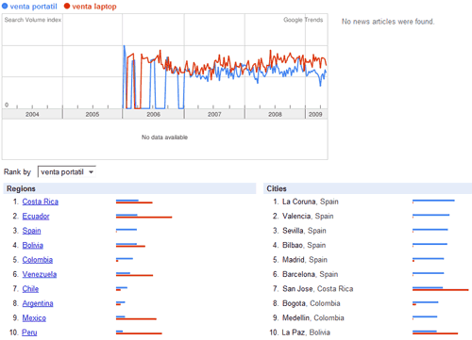Open the Ecuador region link
Viewport: 472px width, 340px height.
point(36,216)
